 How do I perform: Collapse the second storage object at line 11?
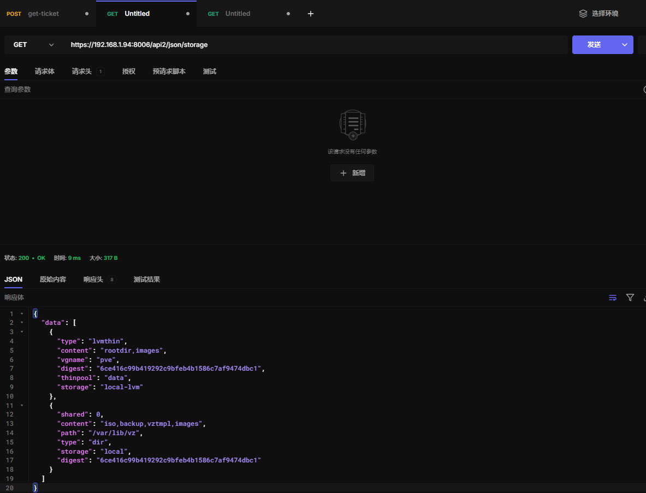(x=22, y=406)
